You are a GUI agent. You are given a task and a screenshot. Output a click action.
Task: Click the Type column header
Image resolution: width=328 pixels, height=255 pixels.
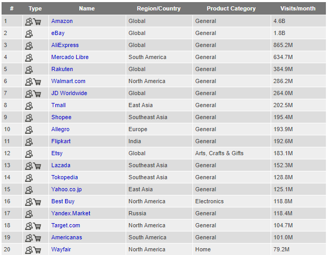[x=35, y=8]
